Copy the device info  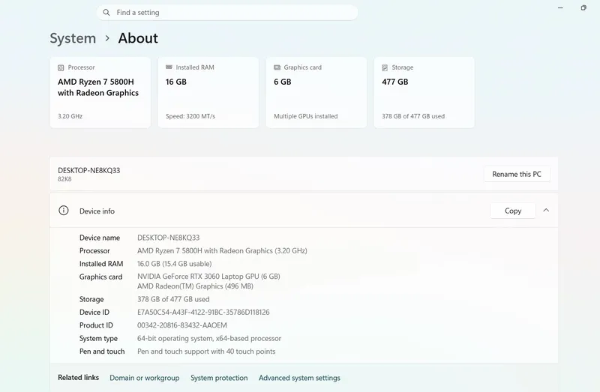513,211
